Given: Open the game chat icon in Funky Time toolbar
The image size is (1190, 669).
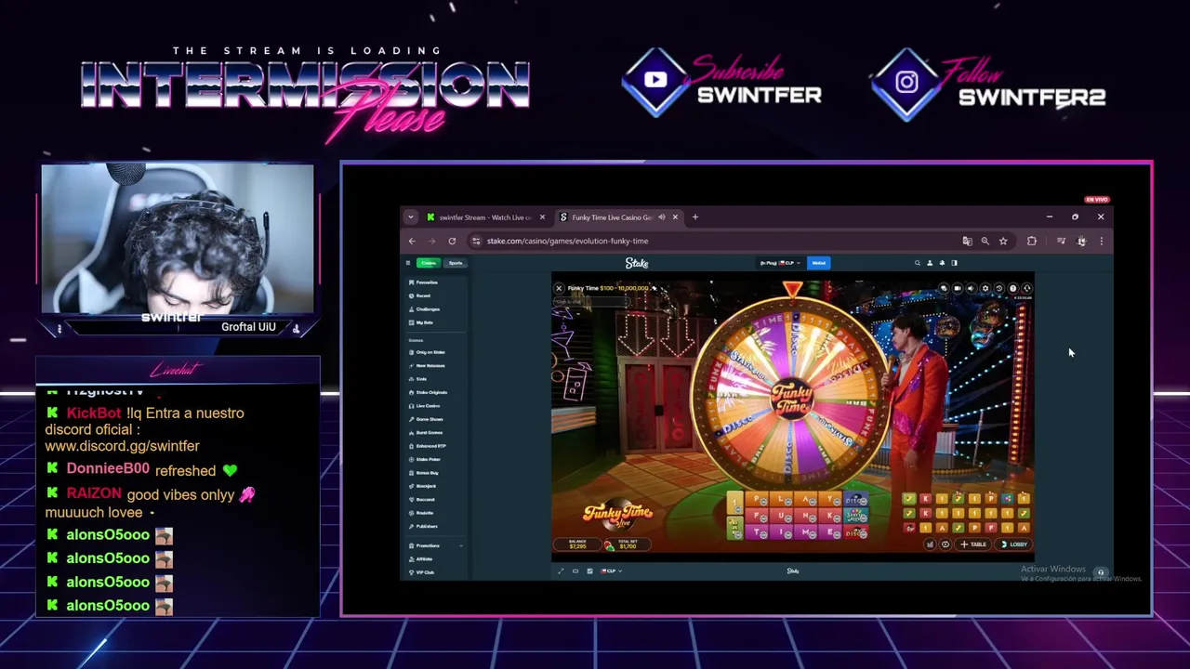Looking at the screenshot, I should pos(944,288).
